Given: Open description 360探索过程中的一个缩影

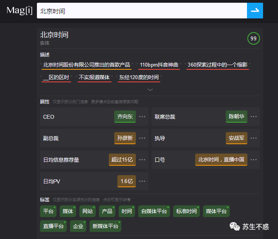Looking at the screenshot, I should coord(218,65).
